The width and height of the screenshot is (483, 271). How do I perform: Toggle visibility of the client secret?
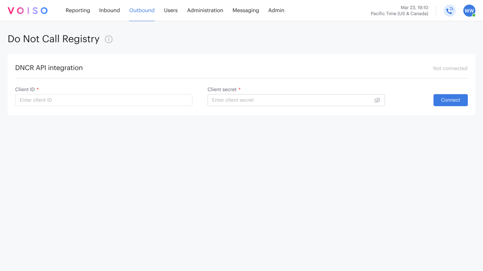tap(377, 100)
